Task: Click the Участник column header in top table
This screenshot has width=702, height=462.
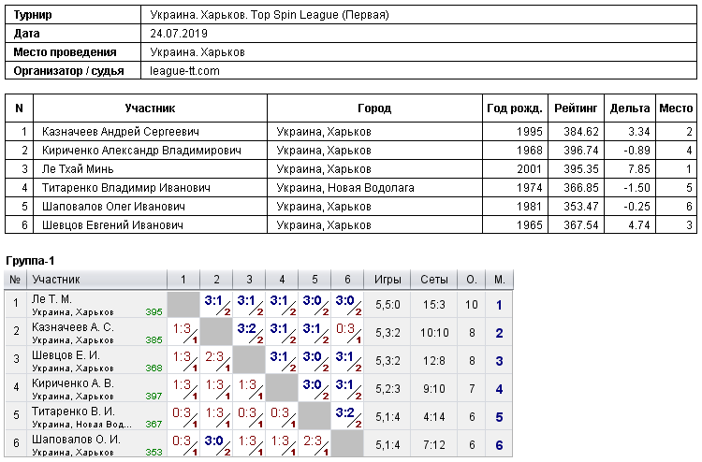Action: pyautogui.click(x=150, y=108)
